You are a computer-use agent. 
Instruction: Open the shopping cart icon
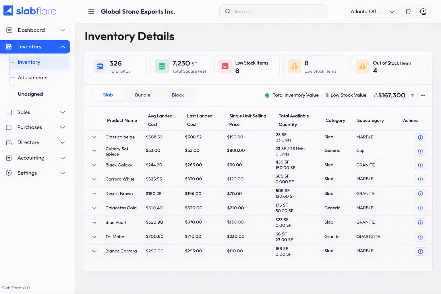[408, 11]
